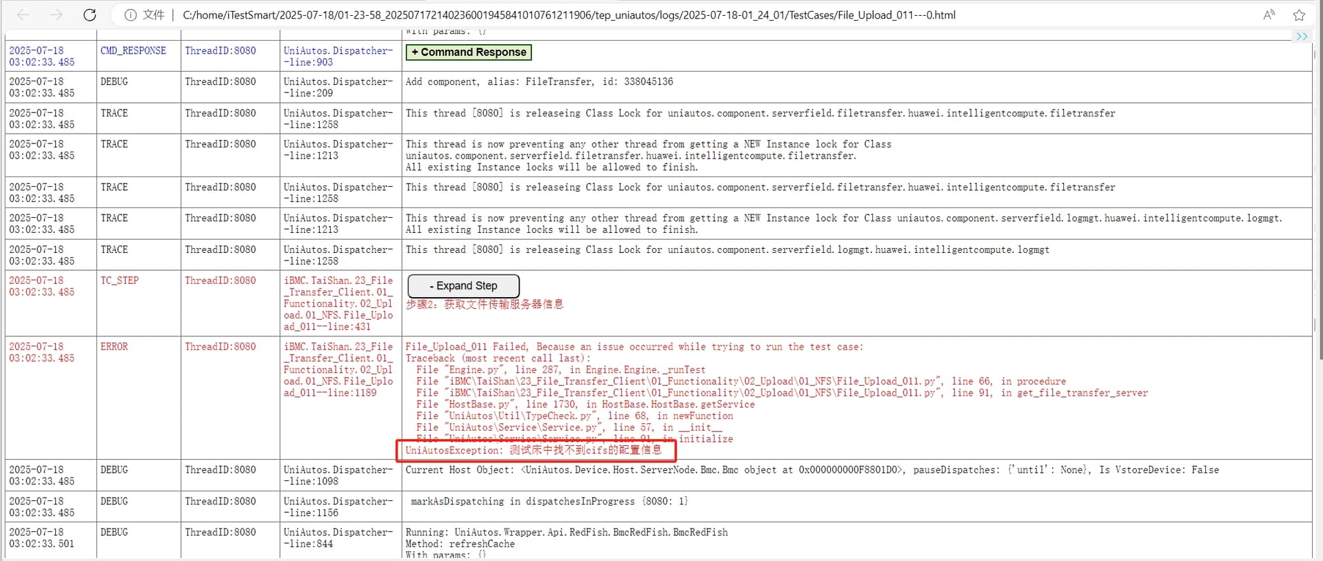The image size is (1323, 561).
Task: Click the red ERROR level cell
Action: click(x=114, y=347)
